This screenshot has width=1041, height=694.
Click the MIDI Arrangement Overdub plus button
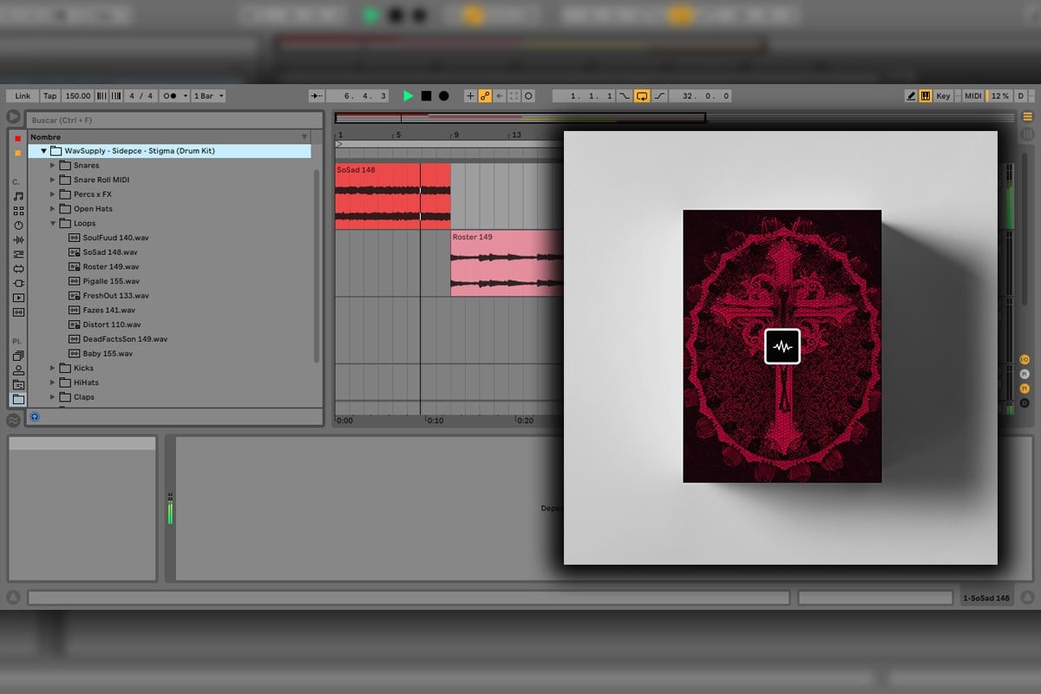click(x=470, y=95)
